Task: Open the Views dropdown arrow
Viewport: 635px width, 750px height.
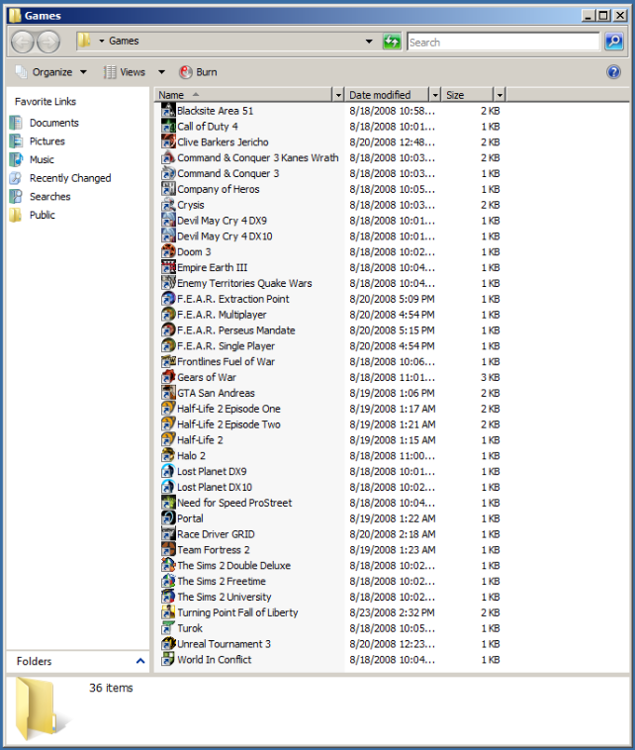Action: coord(161,72)
